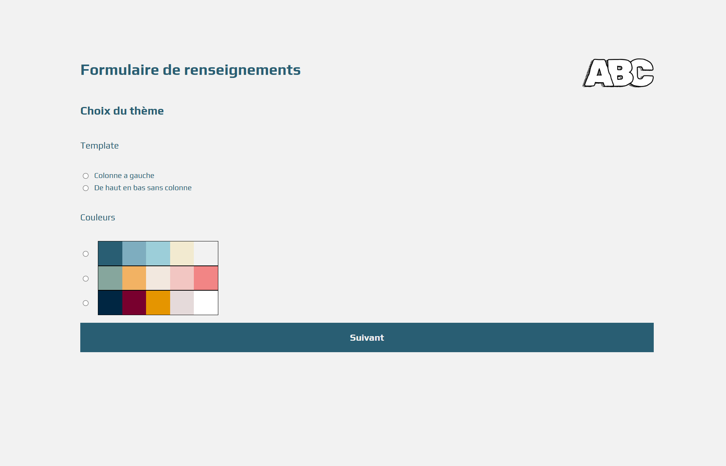Image resolution: width=726 pixels, height=466 pixels.
Task: Click the 'Colonne a gauche' label text
Action: point(124,176)
